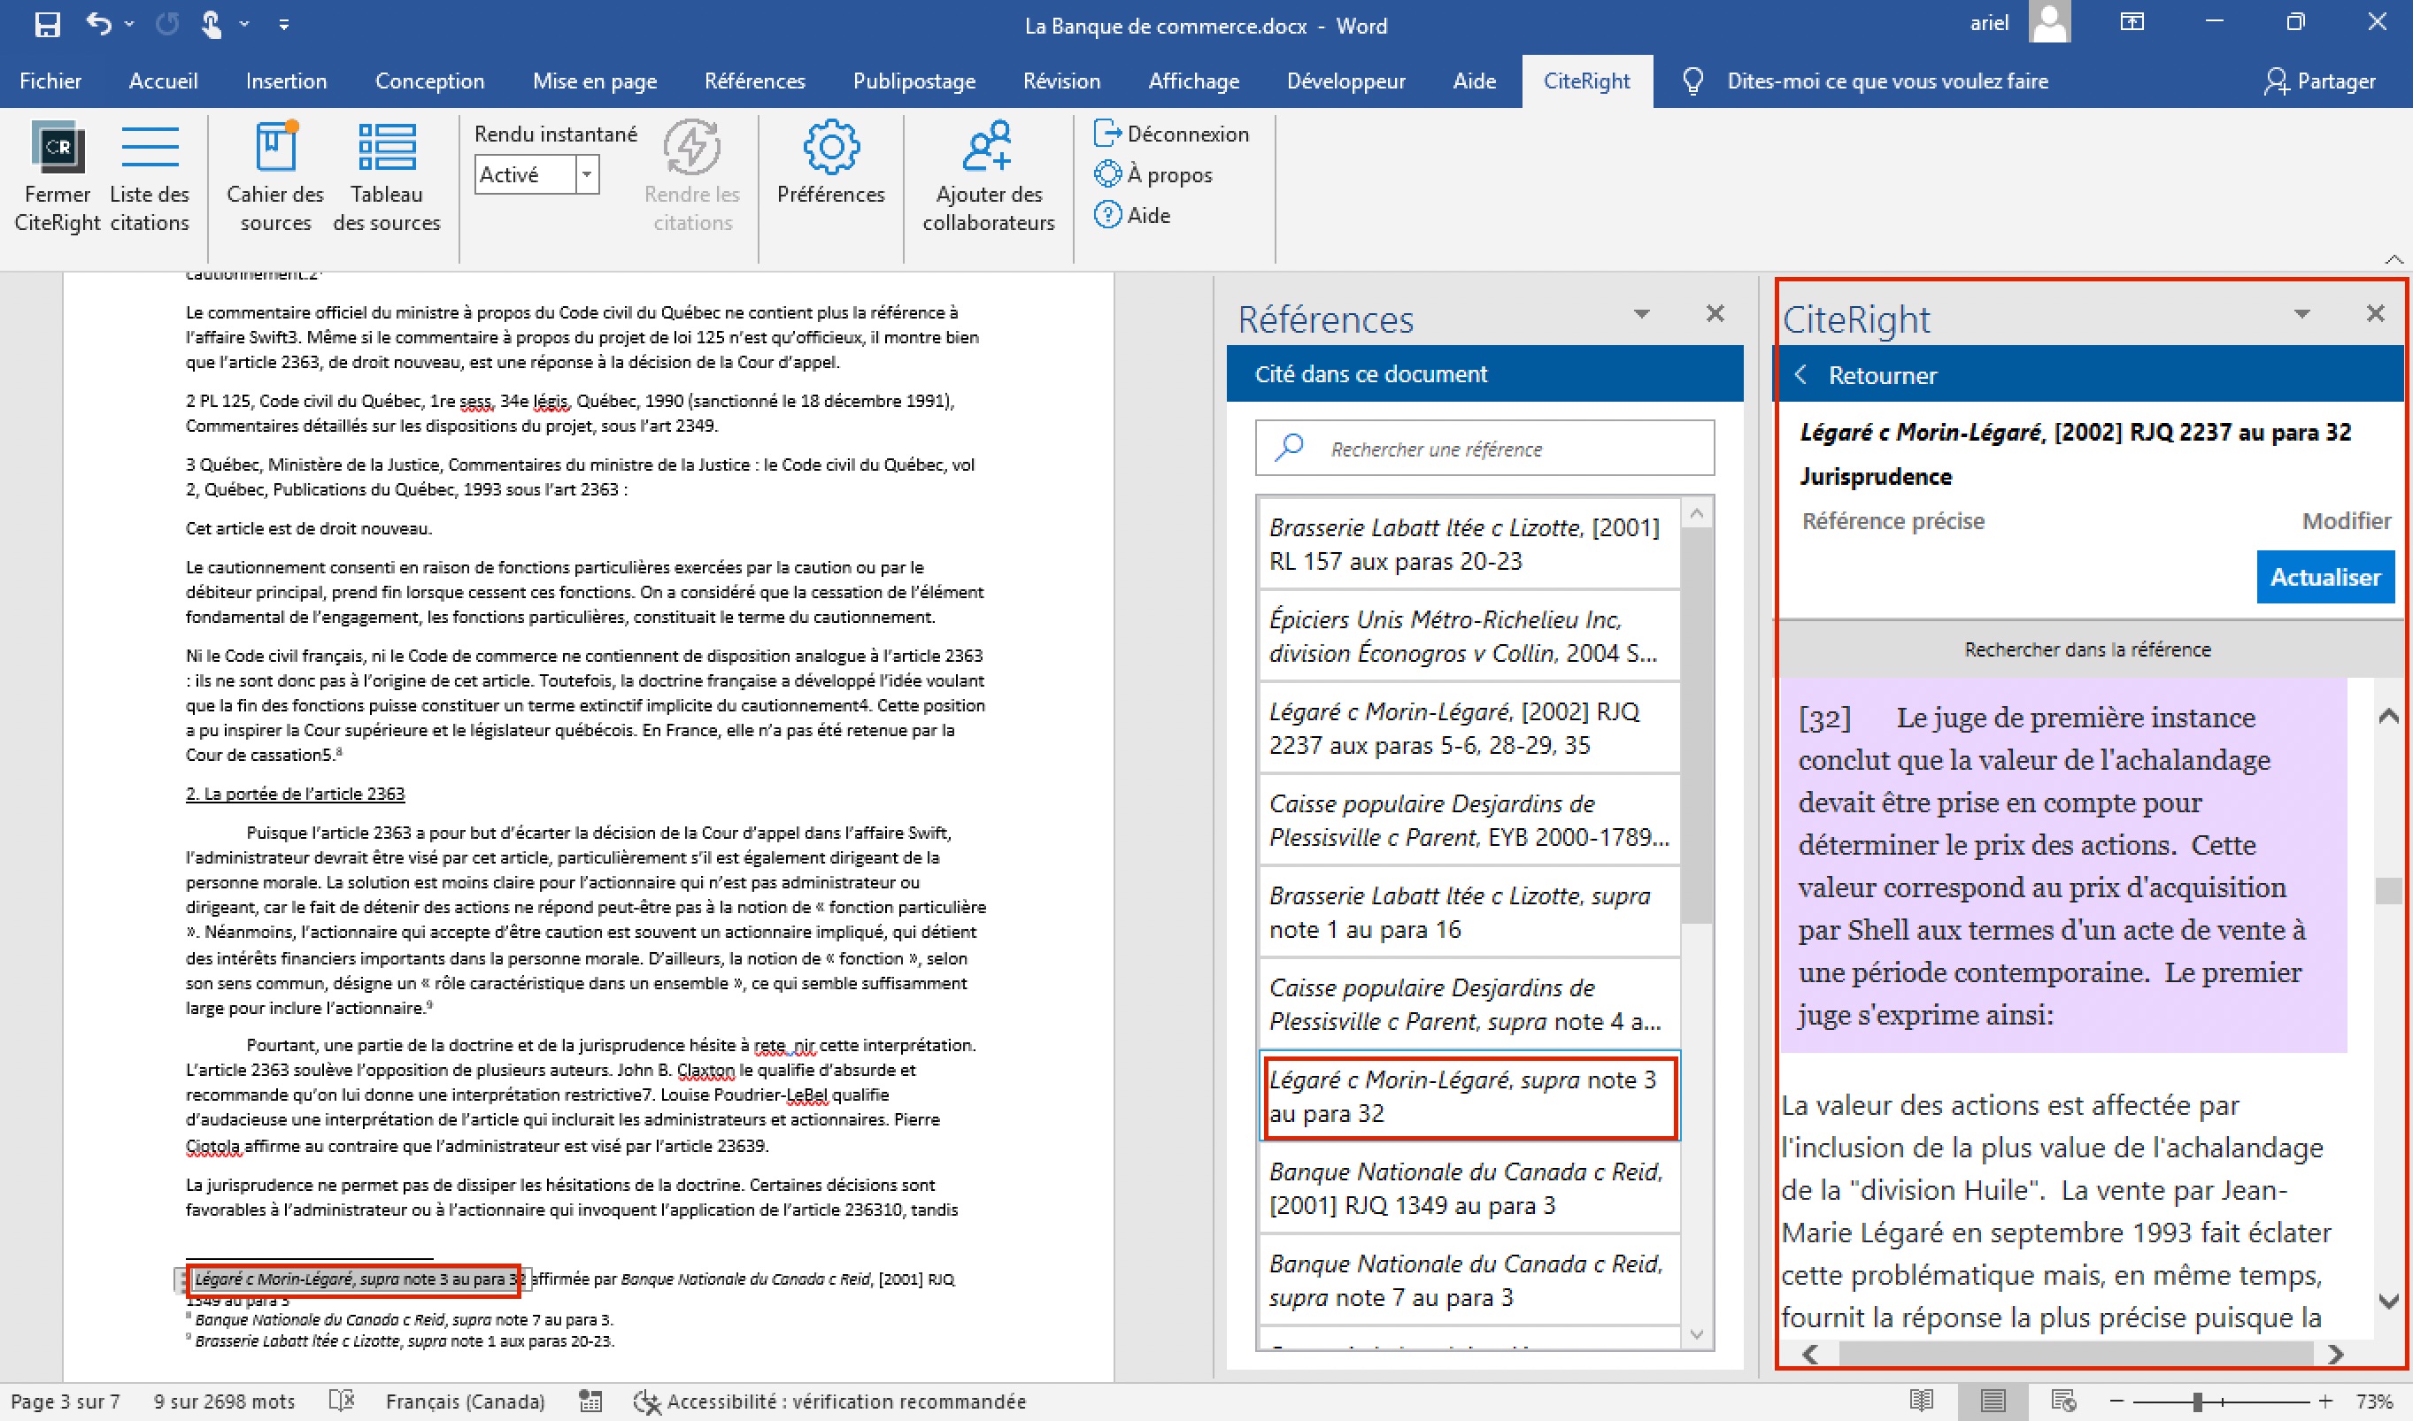
Task: Click the Actualiser button
Action: [2324, 578]
